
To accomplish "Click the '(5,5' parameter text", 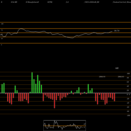I will tap(67, 2).
